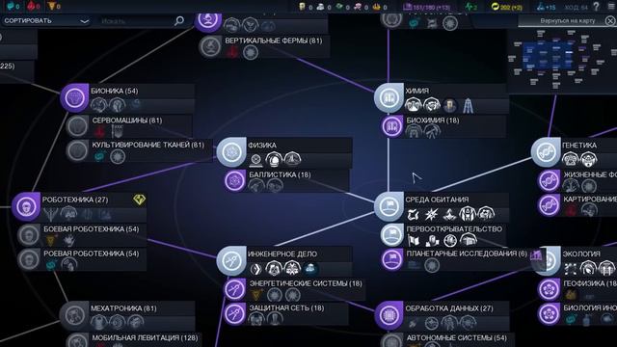Open the help question mark icon
Viewport: 617px width, 347px height.
point(596,7)
